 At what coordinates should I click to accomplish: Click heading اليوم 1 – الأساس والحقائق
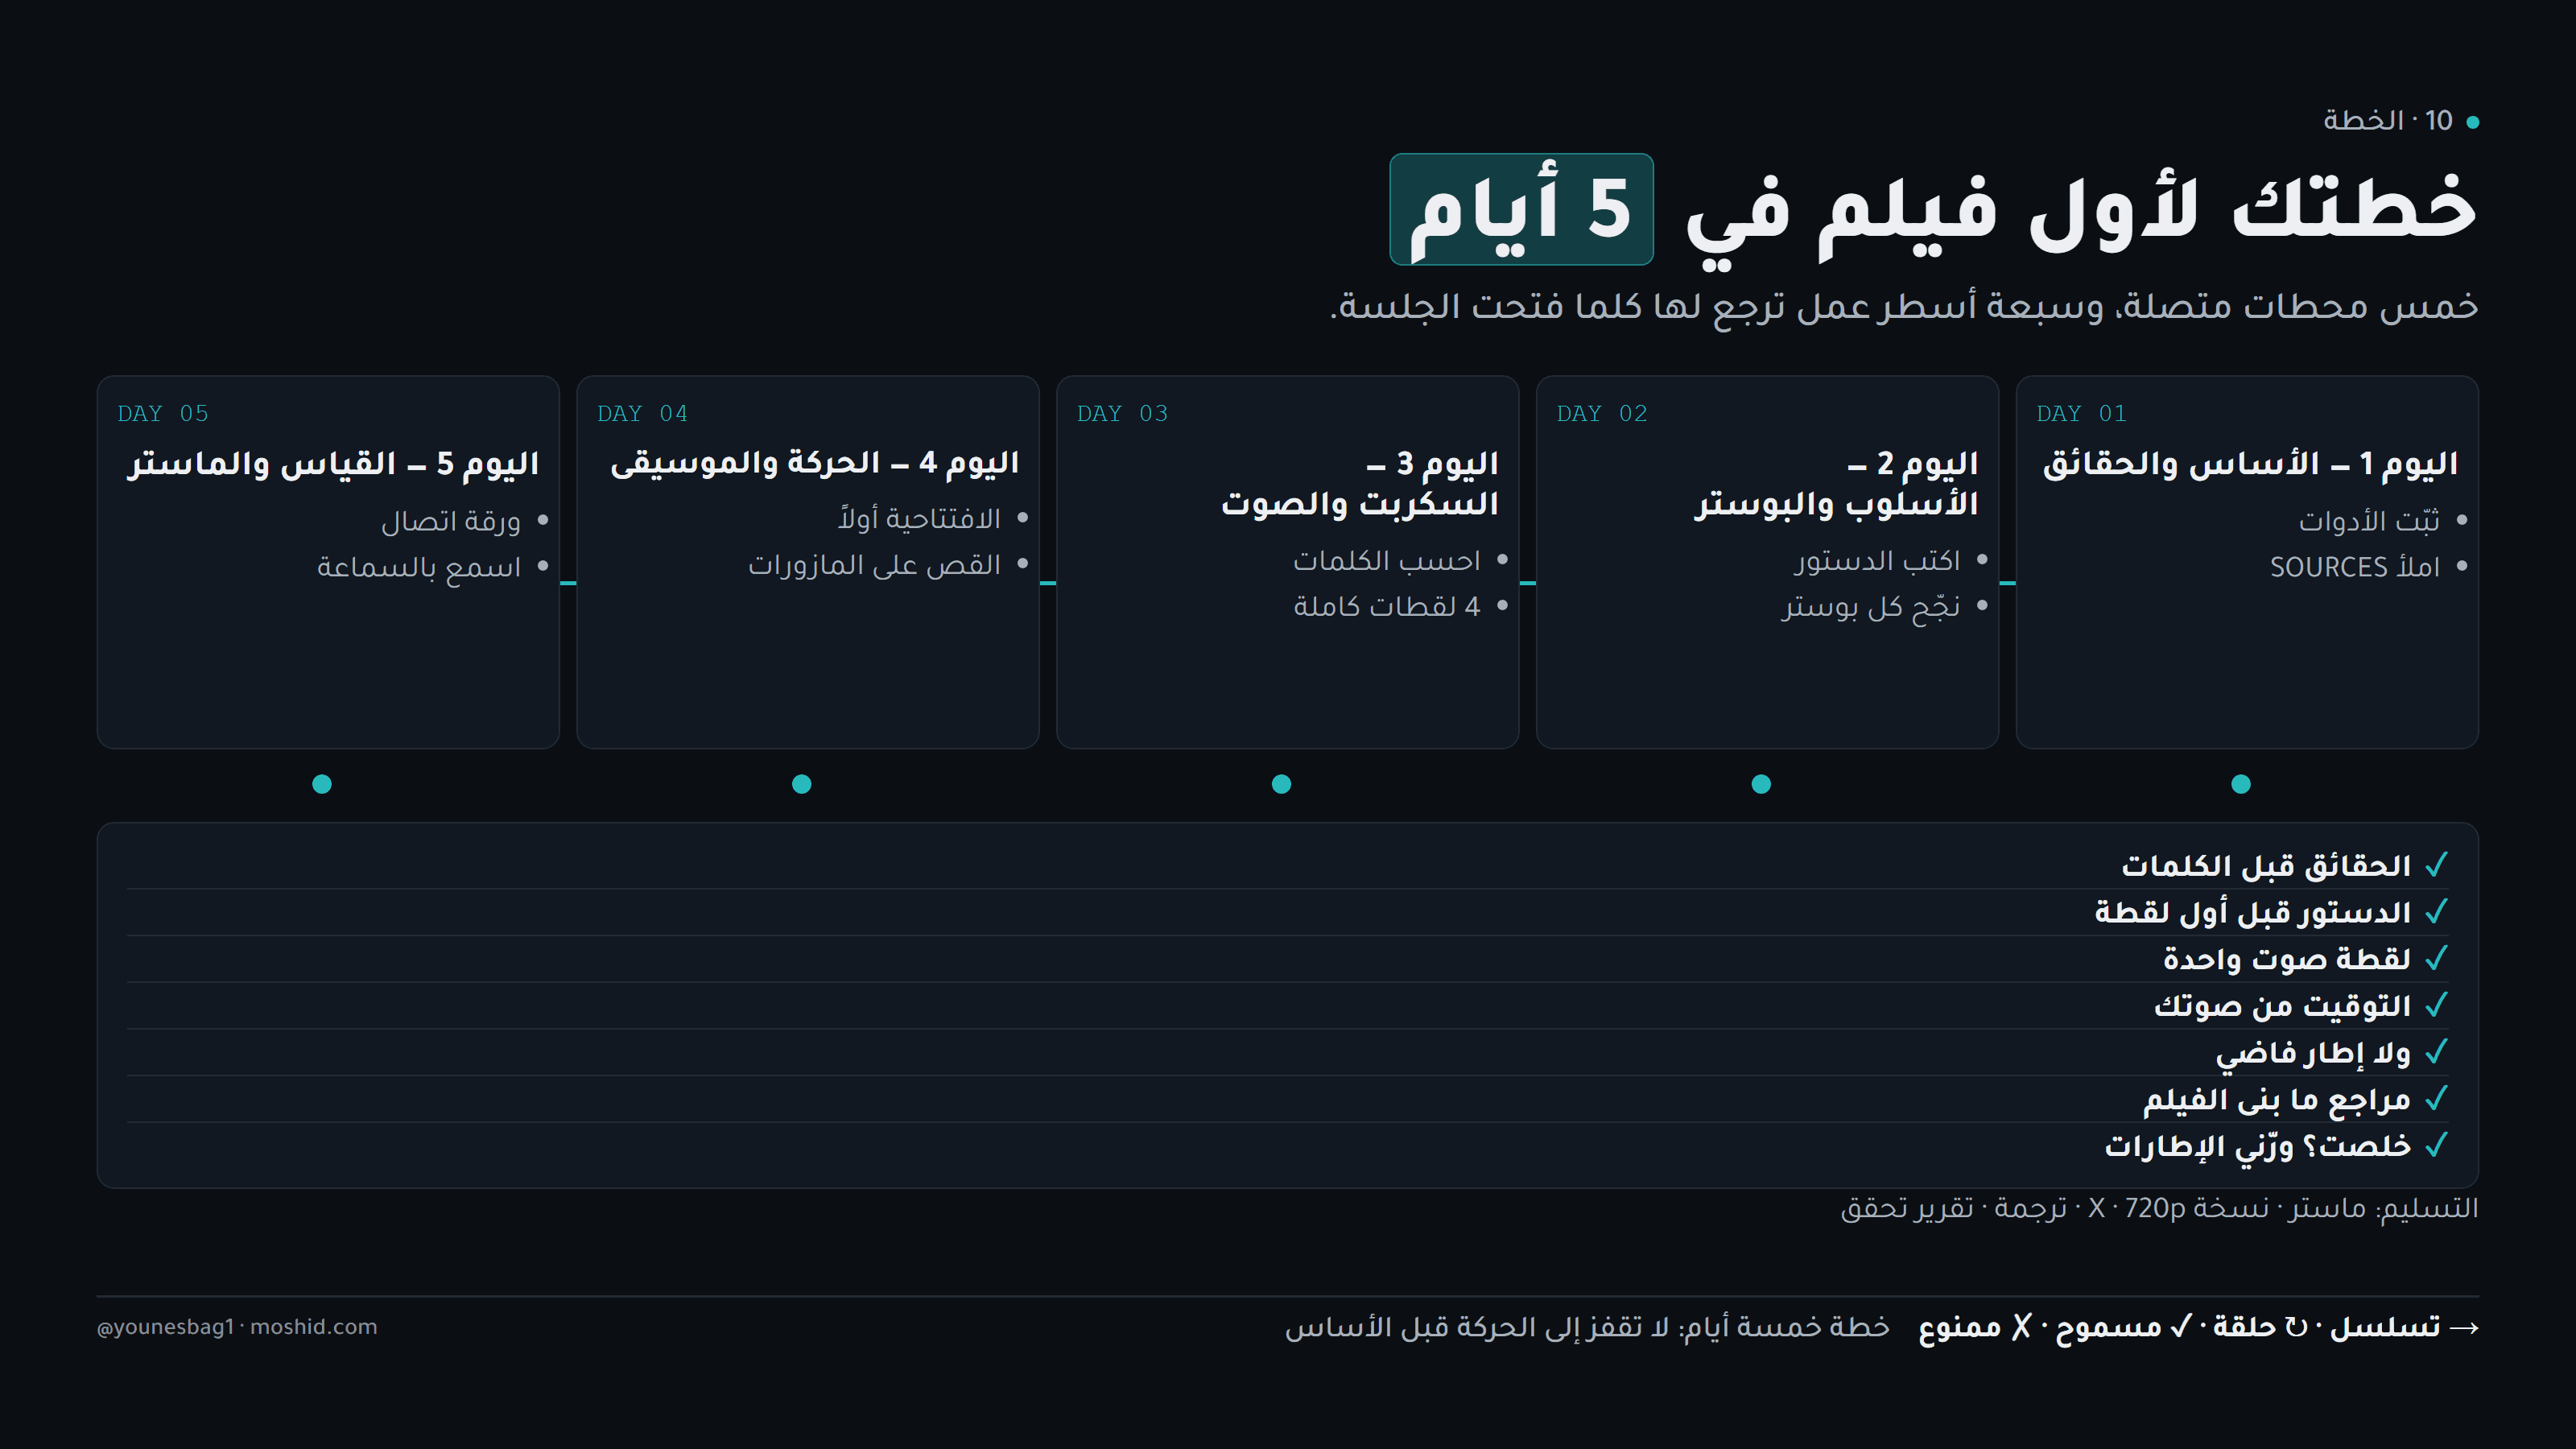tap(2250, 464)
